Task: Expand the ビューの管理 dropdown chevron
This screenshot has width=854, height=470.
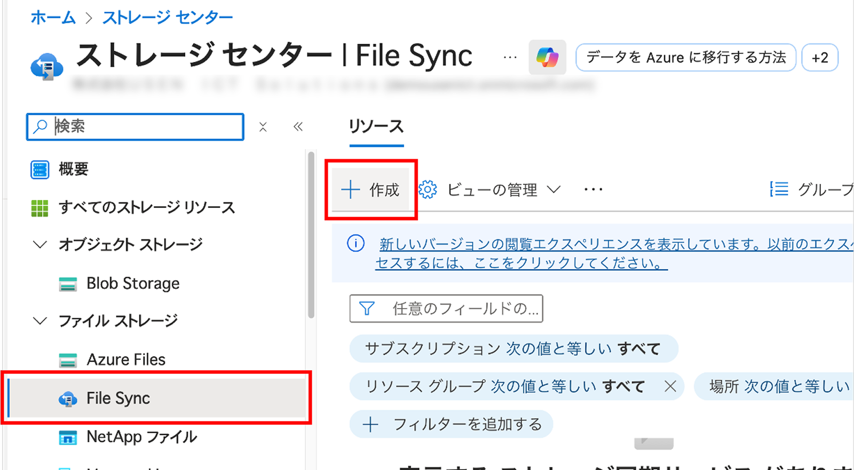Action: coord(553,190)
